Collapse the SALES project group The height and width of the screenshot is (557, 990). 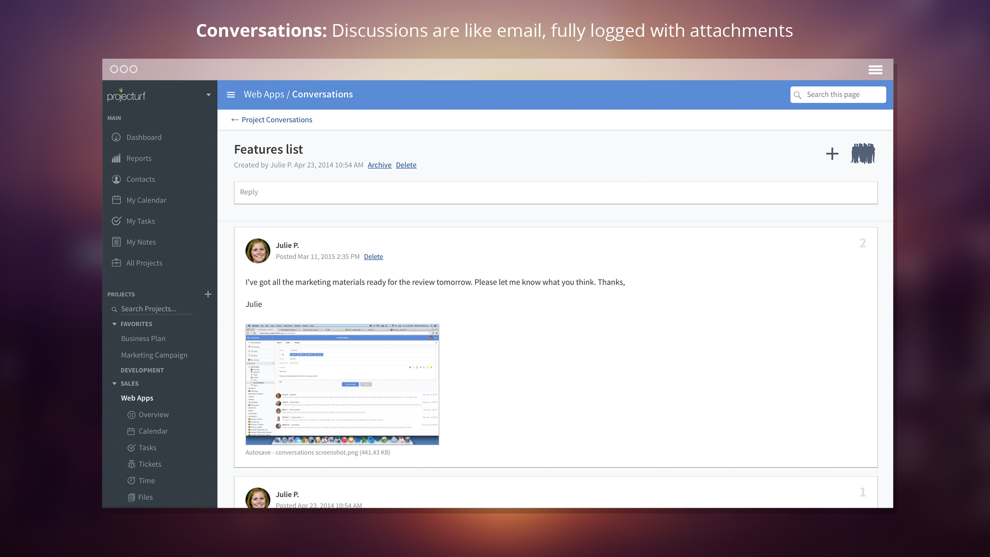(x=115, y=384)
